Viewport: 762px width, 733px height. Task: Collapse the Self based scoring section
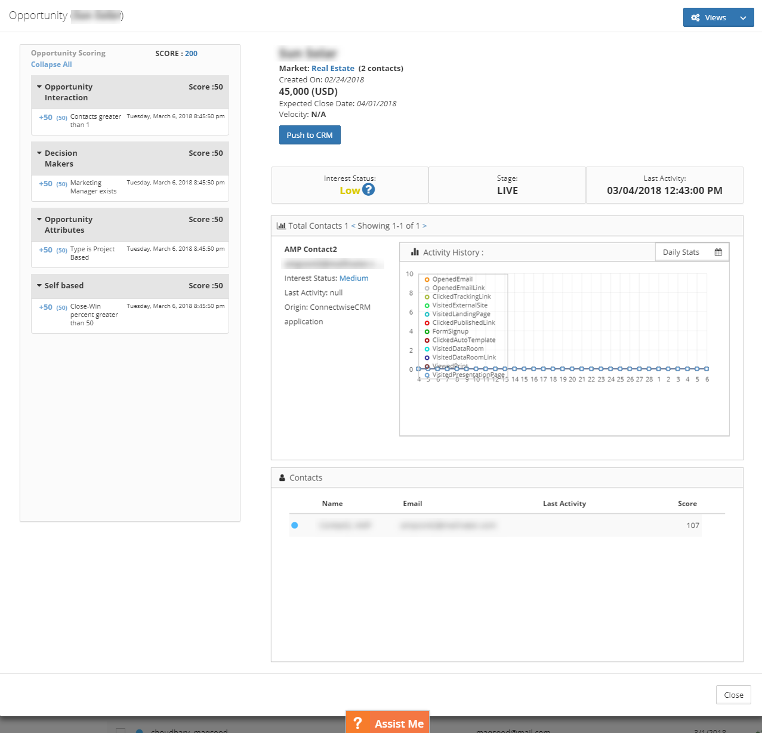[x=39, y=286]
